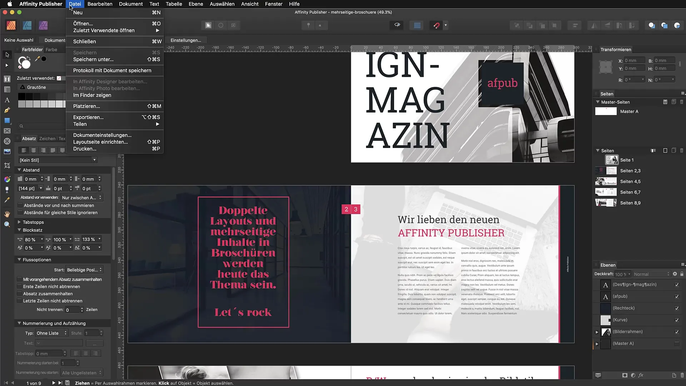Click the Dokument context toolbar button
This screenshot has width=686, height=386.
(x=53, y=40)
